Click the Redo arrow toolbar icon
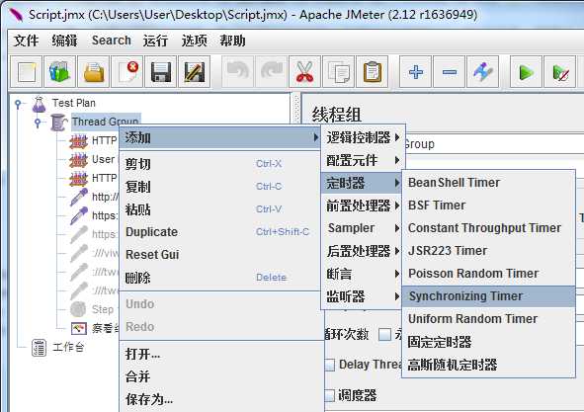 271,72
